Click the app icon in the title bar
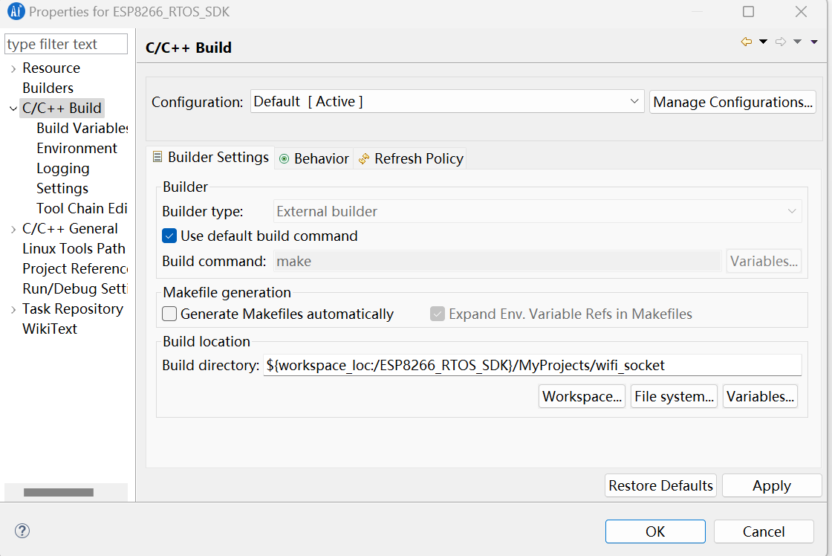The width and height of the screenshot is (832, 556). point(16,11)
